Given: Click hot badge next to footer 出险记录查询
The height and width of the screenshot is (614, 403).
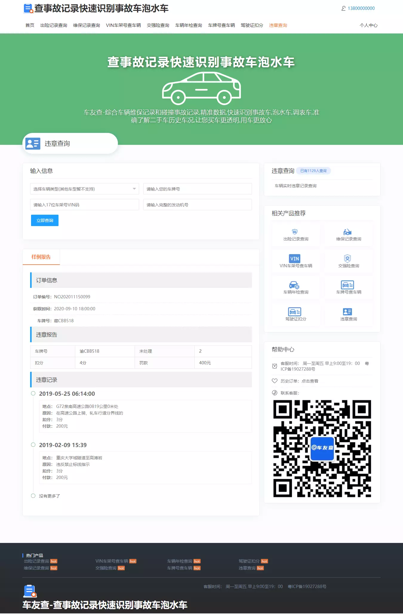Looking at the screenshot, I should [54, 561].
